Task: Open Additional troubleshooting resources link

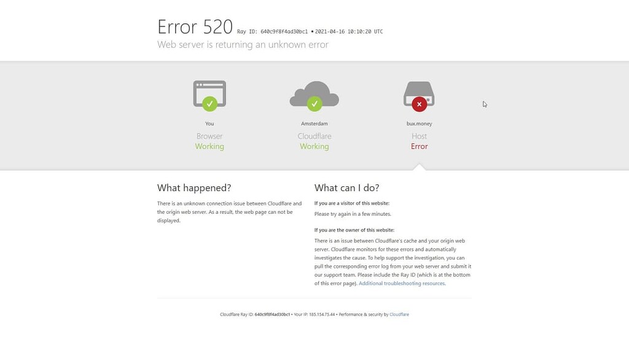Action: click(402, 283)
